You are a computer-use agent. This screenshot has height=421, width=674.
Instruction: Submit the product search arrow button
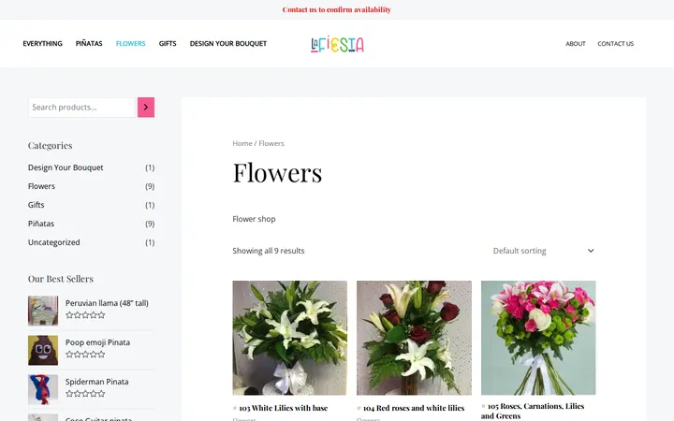point(146,108)
